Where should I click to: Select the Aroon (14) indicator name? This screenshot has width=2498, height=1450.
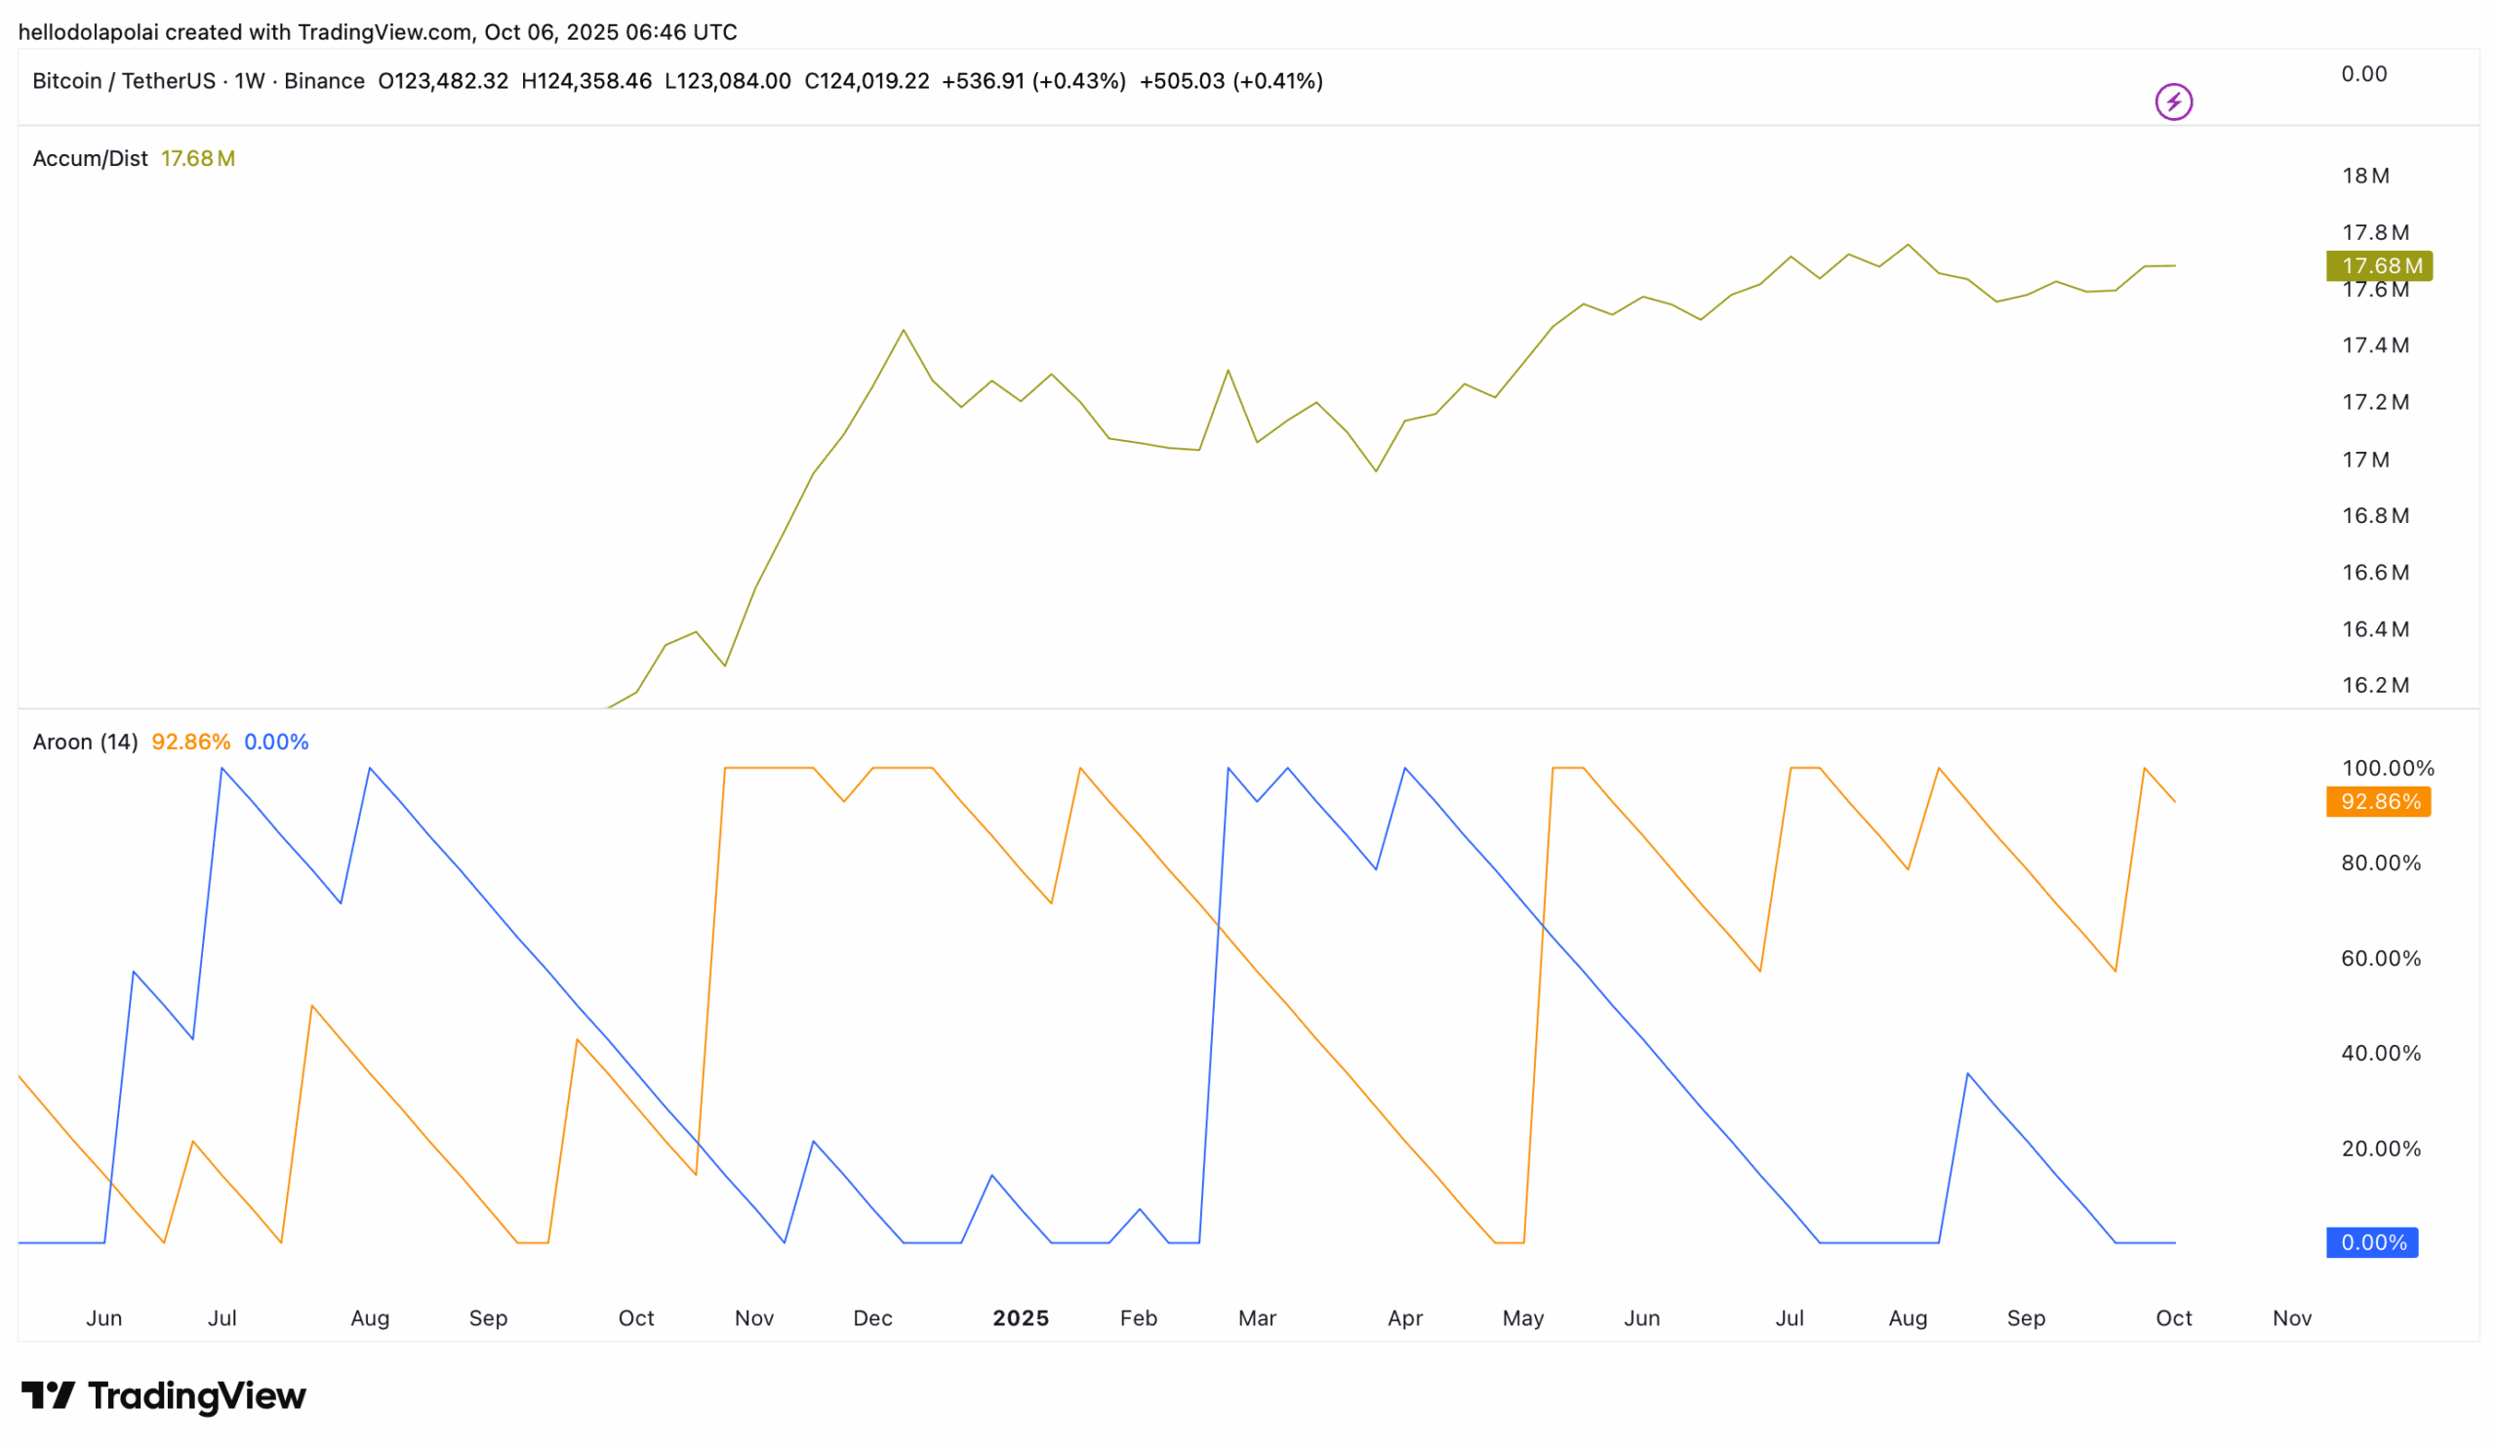(x=85, y=743)
